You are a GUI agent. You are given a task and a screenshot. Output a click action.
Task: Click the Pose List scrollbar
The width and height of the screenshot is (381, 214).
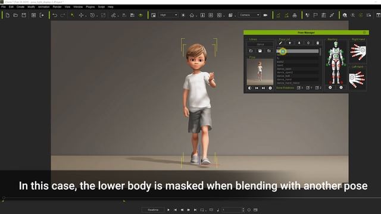[x=320, y=52]
